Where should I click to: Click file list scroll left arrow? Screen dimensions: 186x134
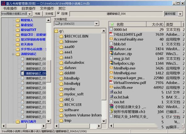pos(111,126)
